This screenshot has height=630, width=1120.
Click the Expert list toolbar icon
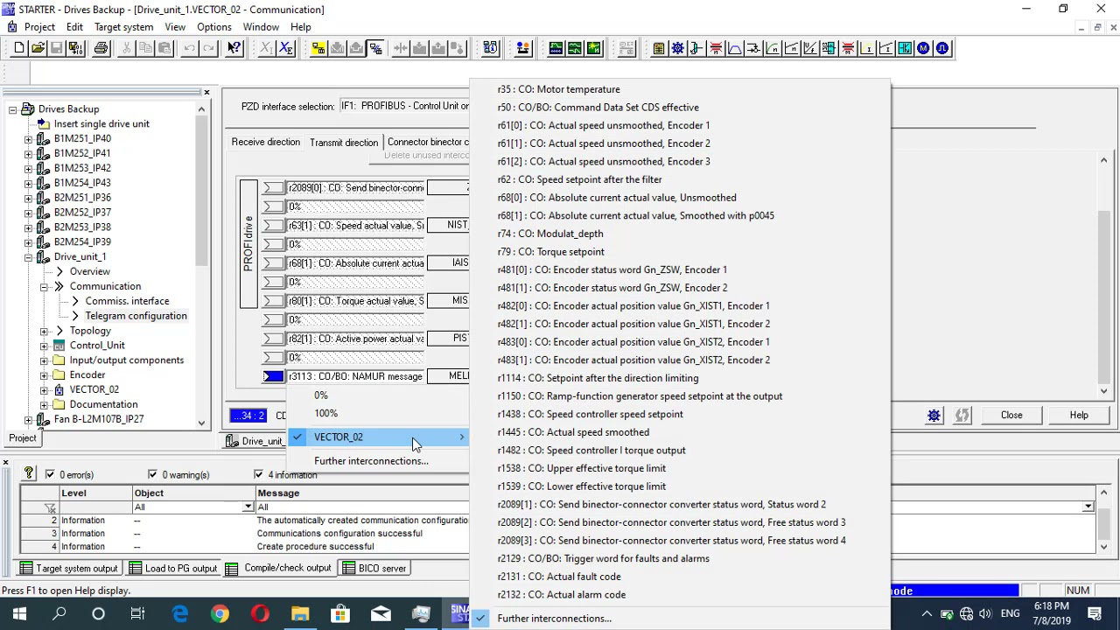click(x=658, y=48)
